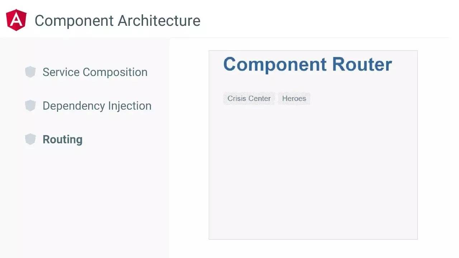
Task: Select the Service Composition topic
Action: 95,72
